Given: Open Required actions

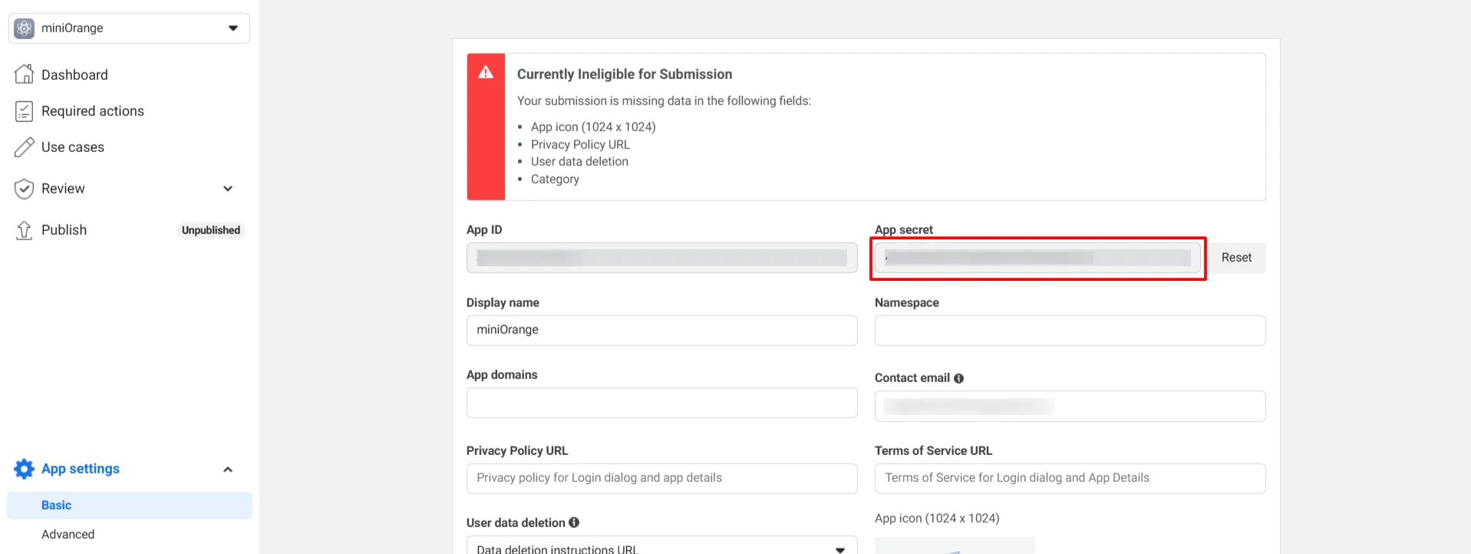Looking at the screenshot, I should [x=93, y=111].
